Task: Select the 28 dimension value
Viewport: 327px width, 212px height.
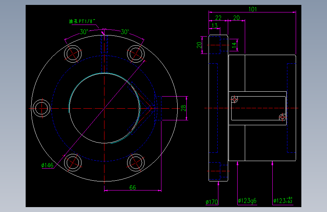Action: tap(183, 108)
